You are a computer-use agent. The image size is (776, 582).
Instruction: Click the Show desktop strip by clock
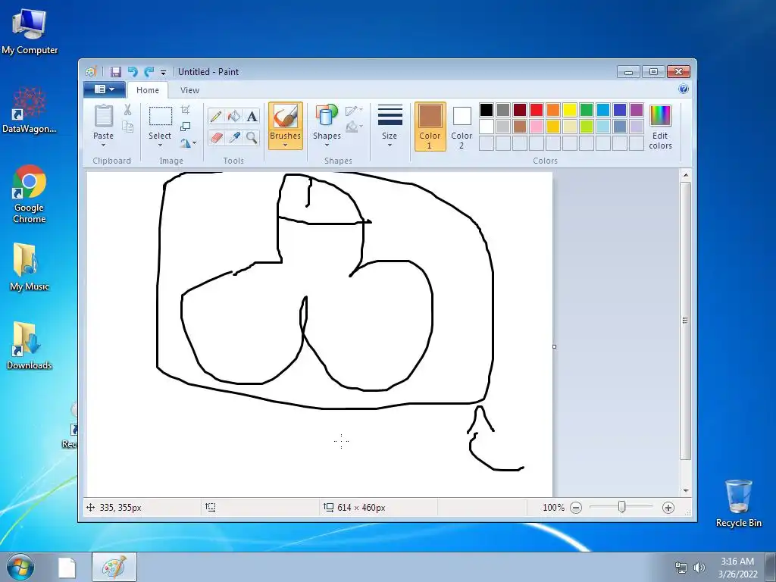click(771, 567)
